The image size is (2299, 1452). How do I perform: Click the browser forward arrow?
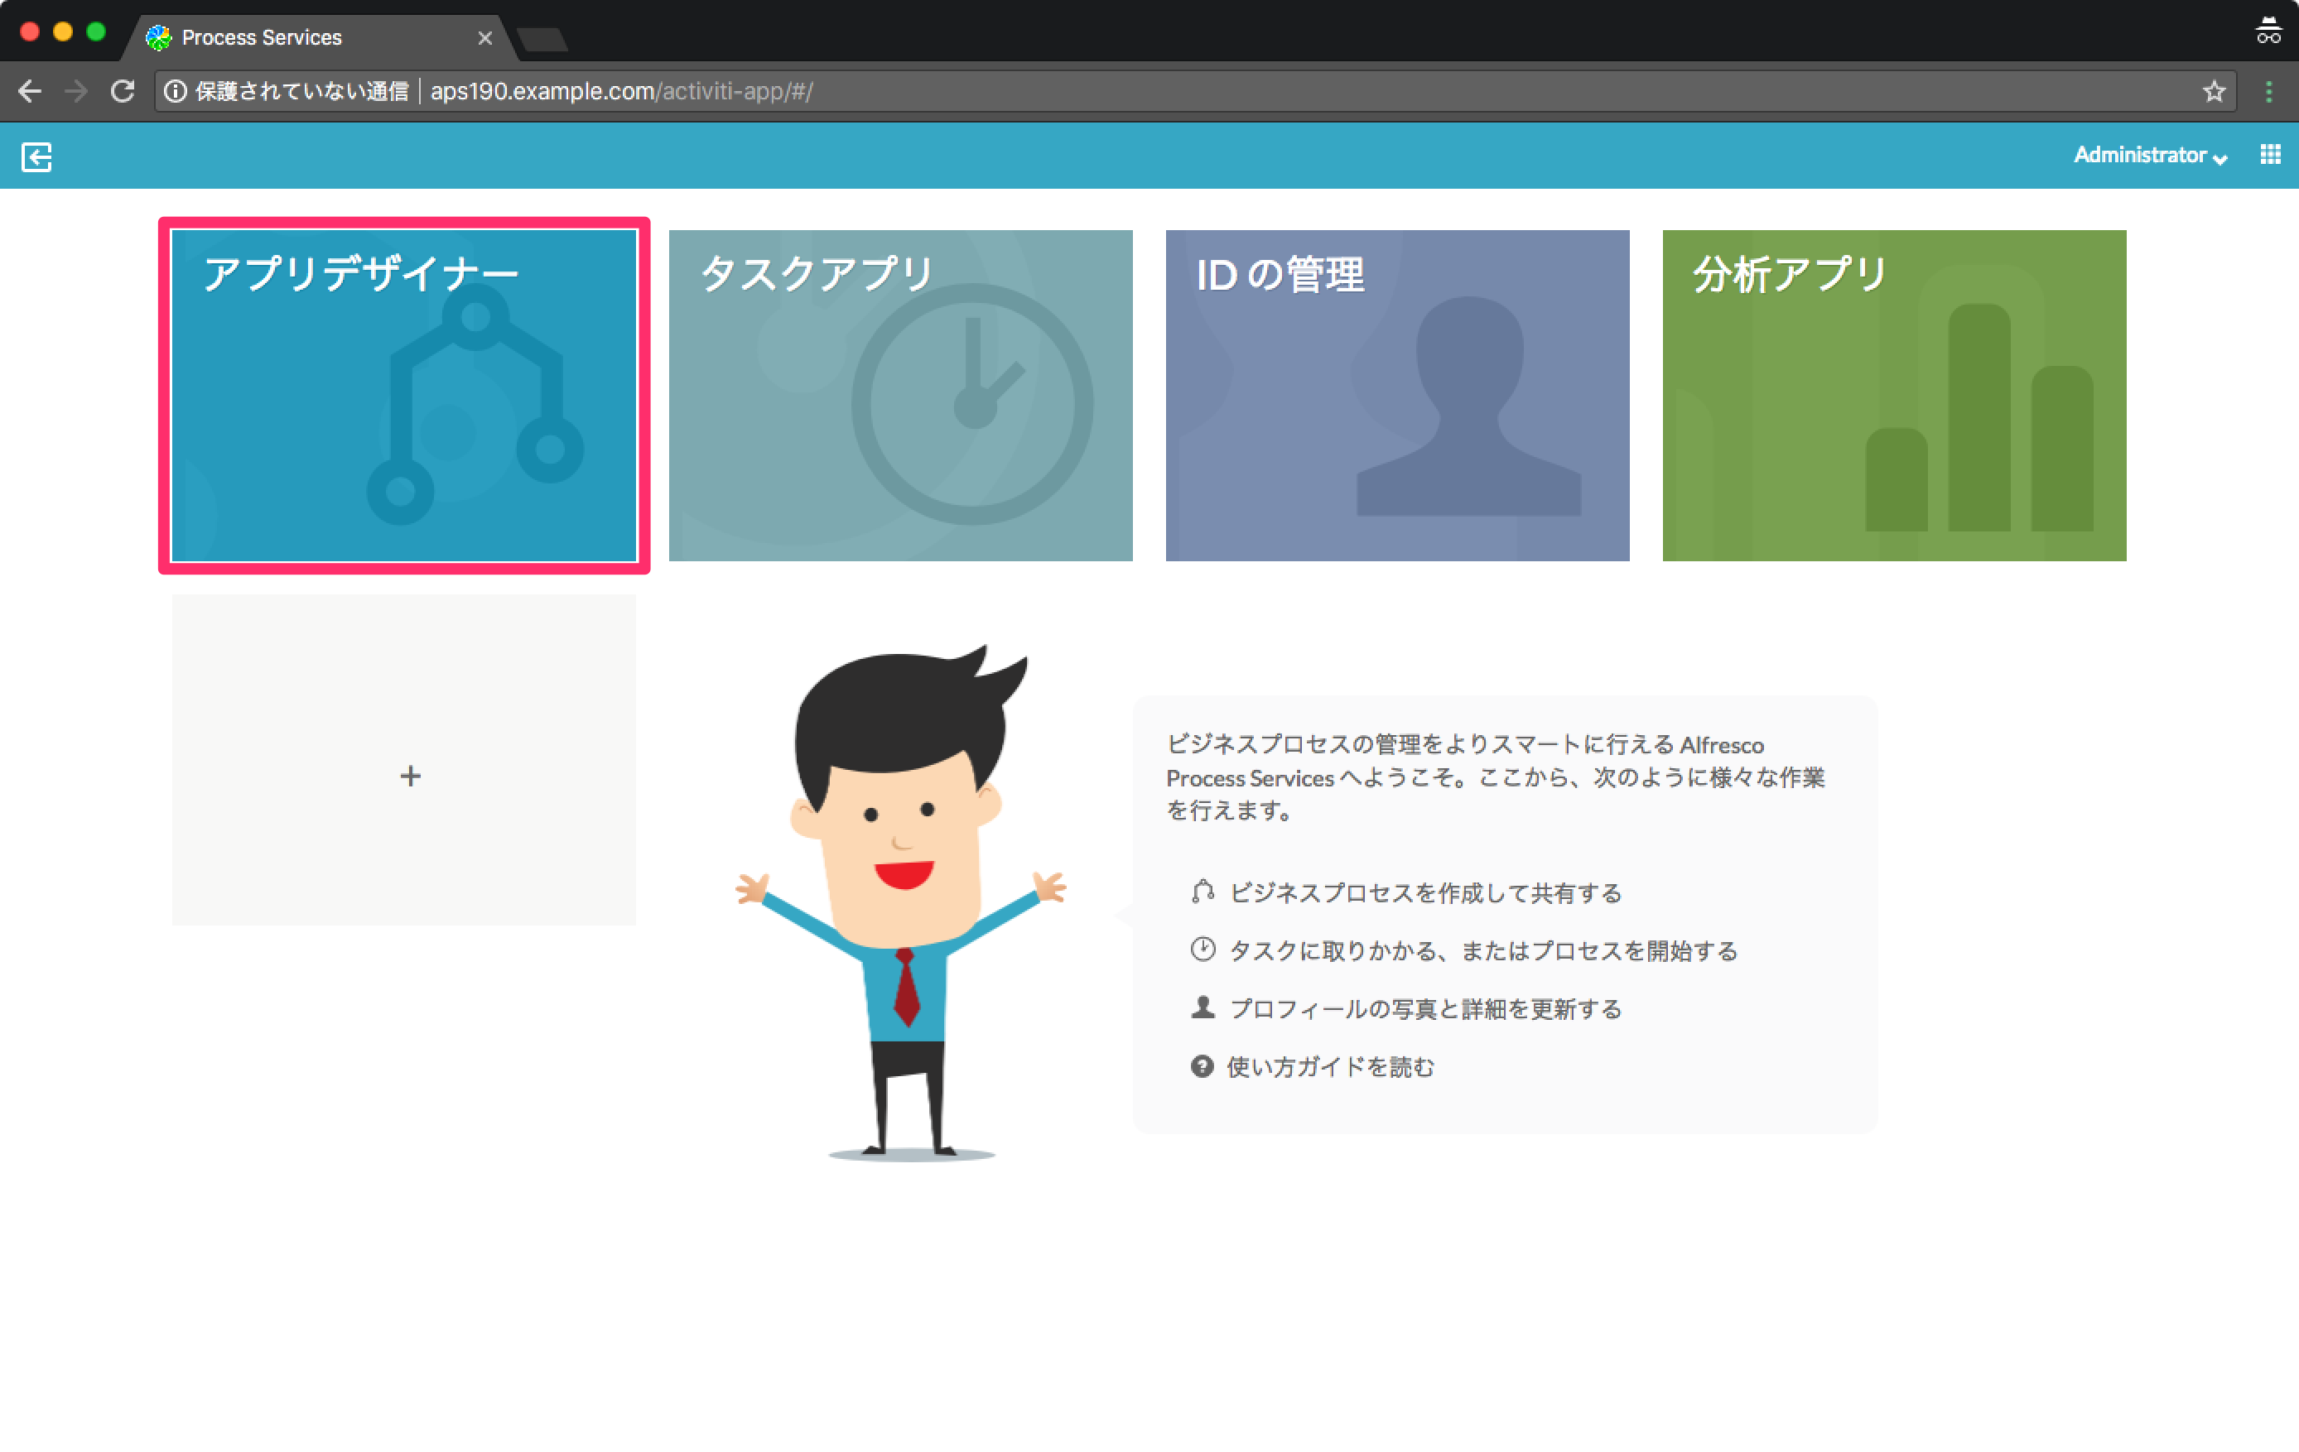click(x=75, y=92)
